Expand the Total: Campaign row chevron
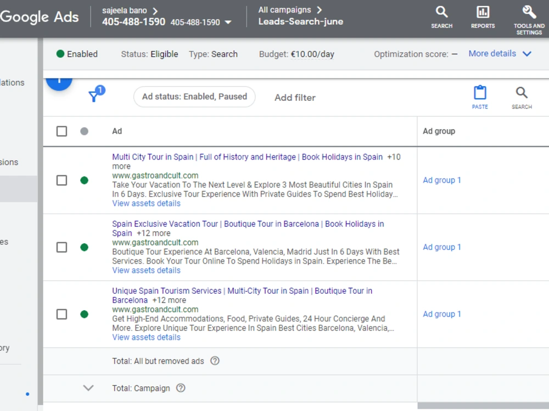This screenshot has height=411, width=549. coord(88,388)
